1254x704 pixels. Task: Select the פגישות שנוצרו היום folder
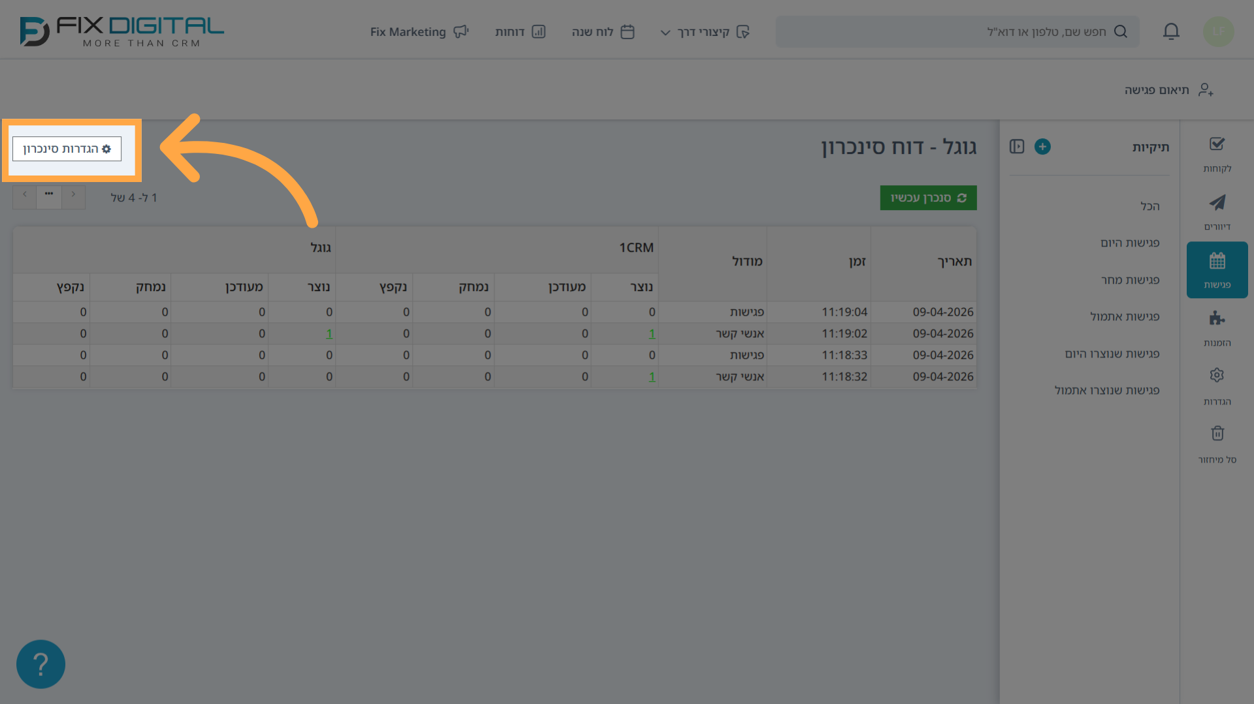coord(1112,354)
